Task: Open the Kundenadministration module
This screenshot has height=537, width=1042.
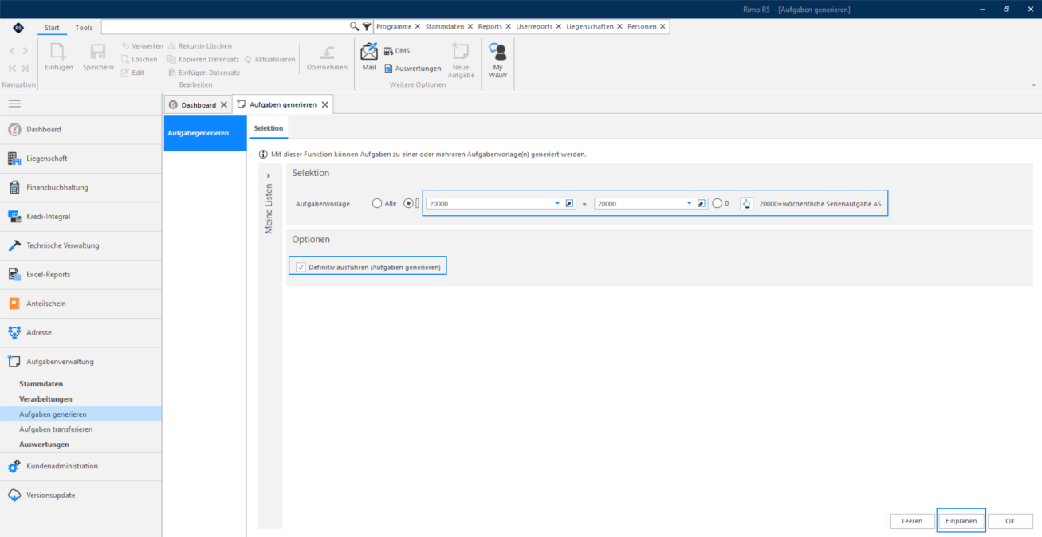Action: point(81,466)
